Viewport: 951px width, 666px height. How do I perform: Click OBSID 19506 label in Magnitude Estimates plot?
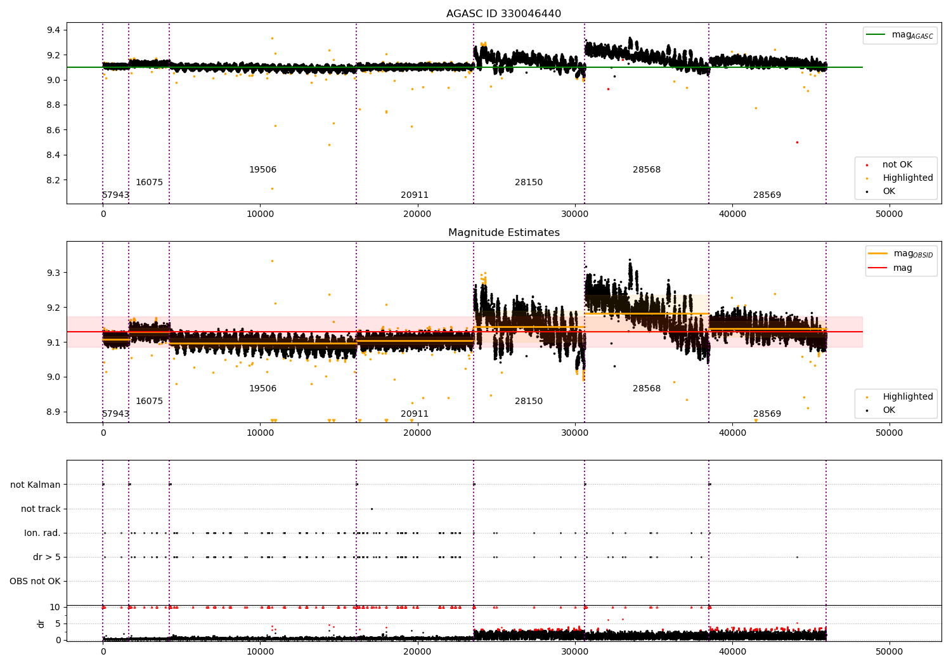262,389
